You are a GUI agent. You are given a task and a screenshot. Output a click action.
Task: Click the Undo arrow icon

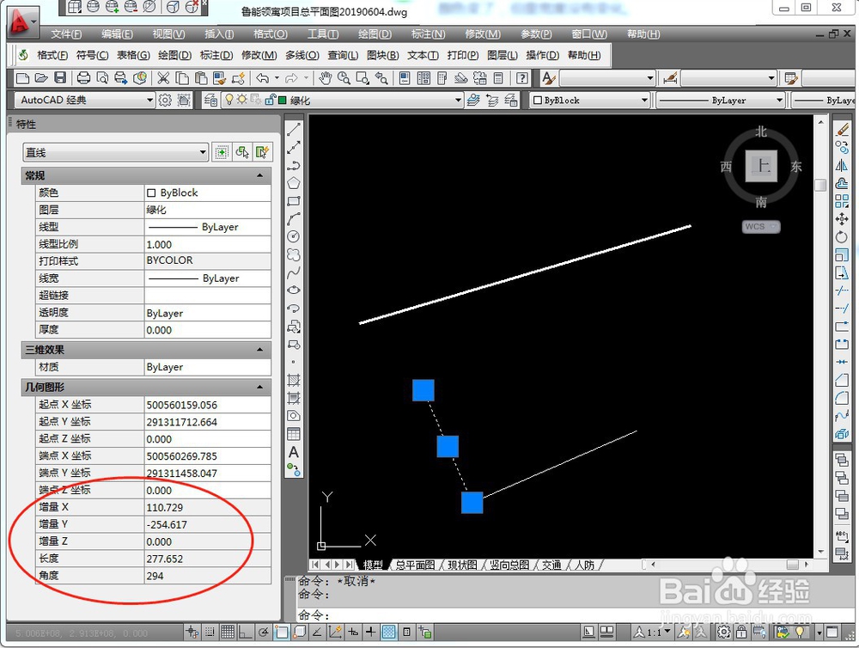[262, 78]
